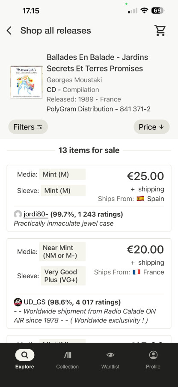178x387 pixels.
Task: View Moustaki album cover thumbnail
Action: click(27, 82)
